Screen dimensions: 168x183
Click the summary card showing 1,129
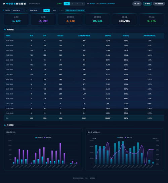point(16,19)
